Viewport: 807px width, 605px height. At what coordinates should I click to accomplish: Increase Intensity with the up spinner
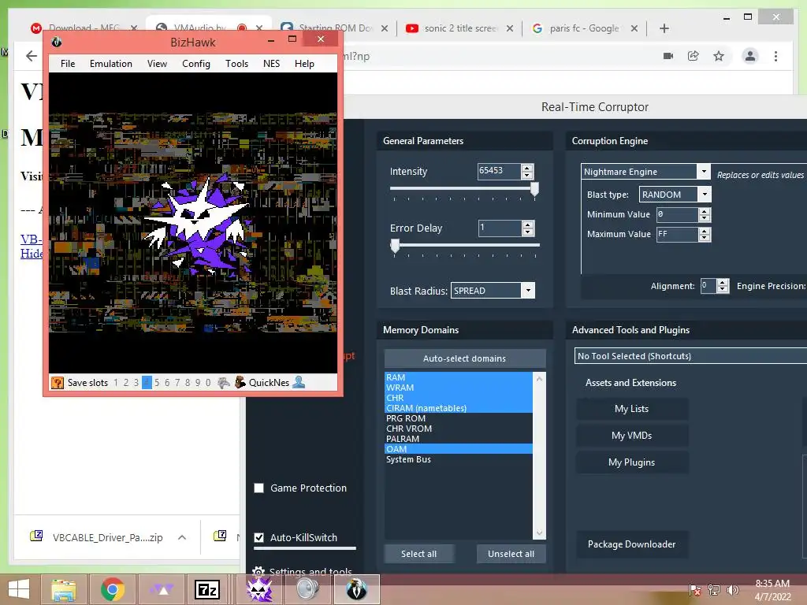pos(527,168)
